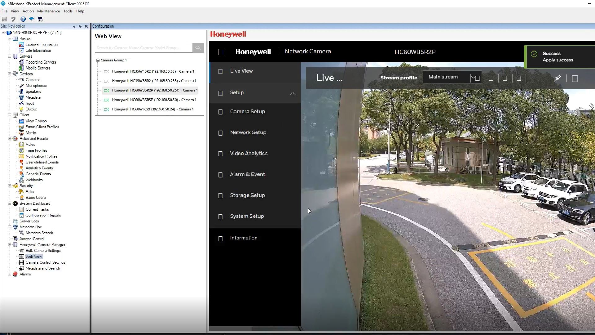Open the Site Navigation panel dropdown arrow
The width and height of the screenshot is (595, 335).
point(74,27)
